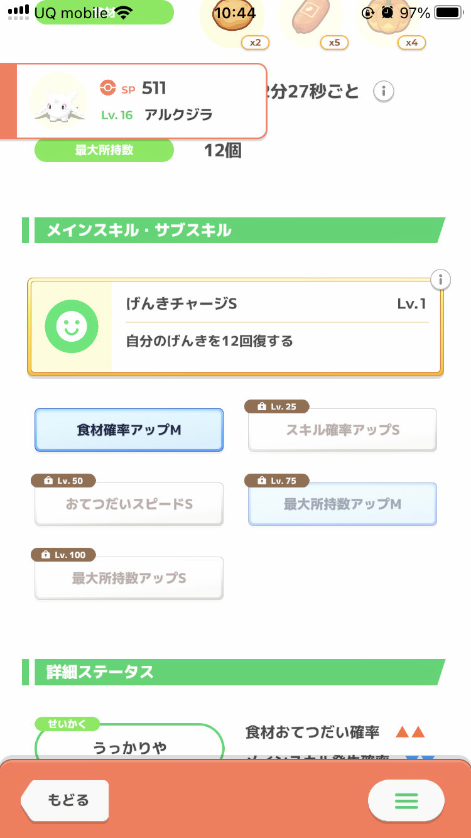Tap the green smiley skill icon
This screenshot has height=838, width=471.
72,327
